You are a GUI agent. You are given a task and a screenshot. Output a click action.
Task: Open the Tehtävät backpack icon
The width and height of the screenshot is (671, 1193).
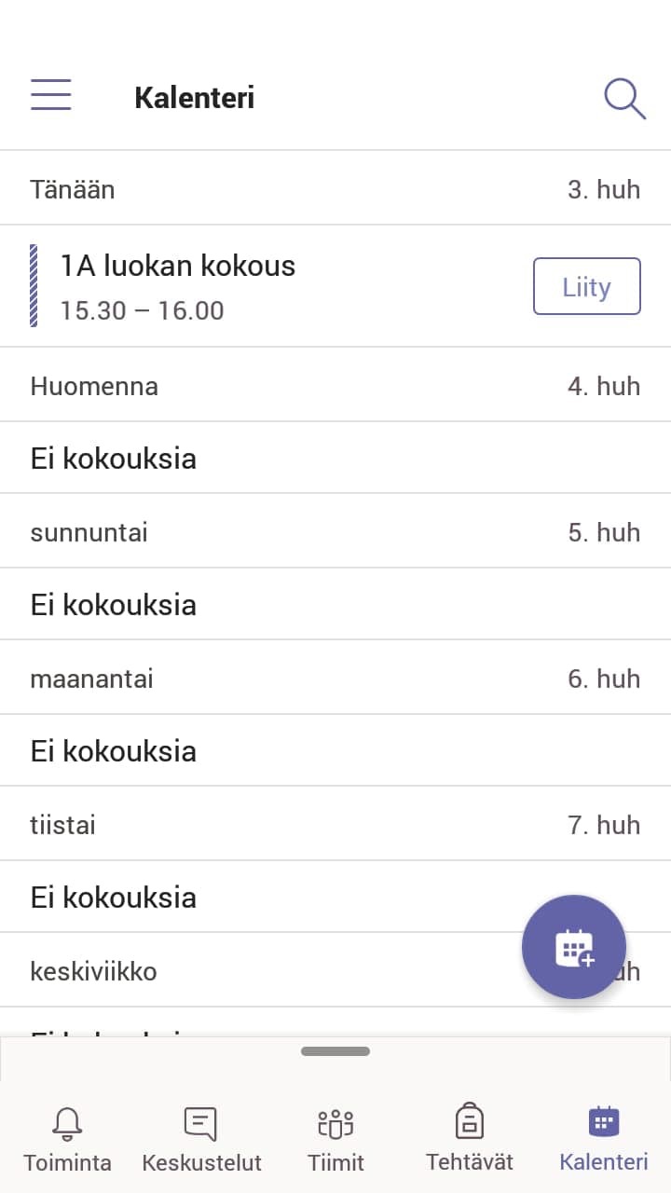469,1121
